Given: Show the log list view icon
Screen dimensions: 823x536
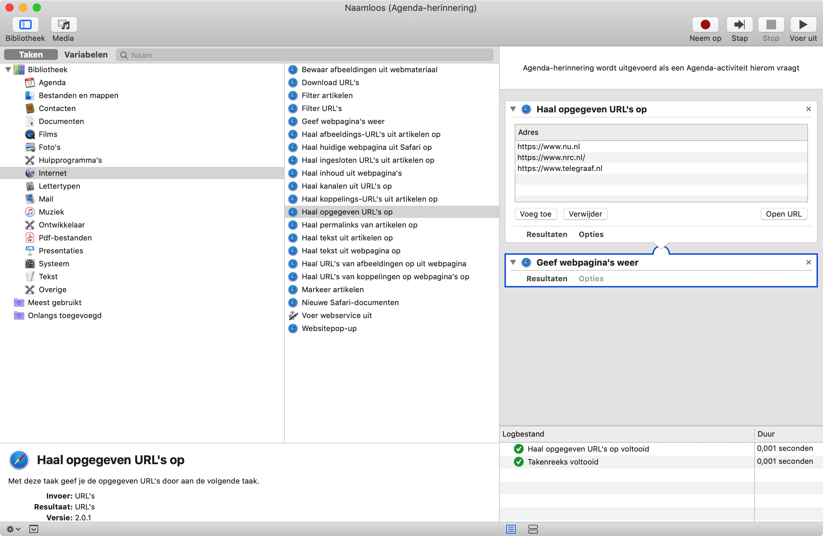Looking at the screenshot, I should pos(510,529).
